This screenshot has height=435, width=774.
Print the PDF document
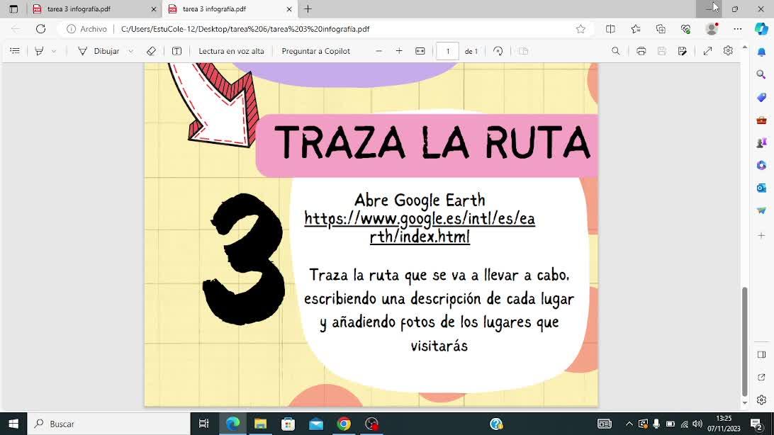(x=641, y=51)
